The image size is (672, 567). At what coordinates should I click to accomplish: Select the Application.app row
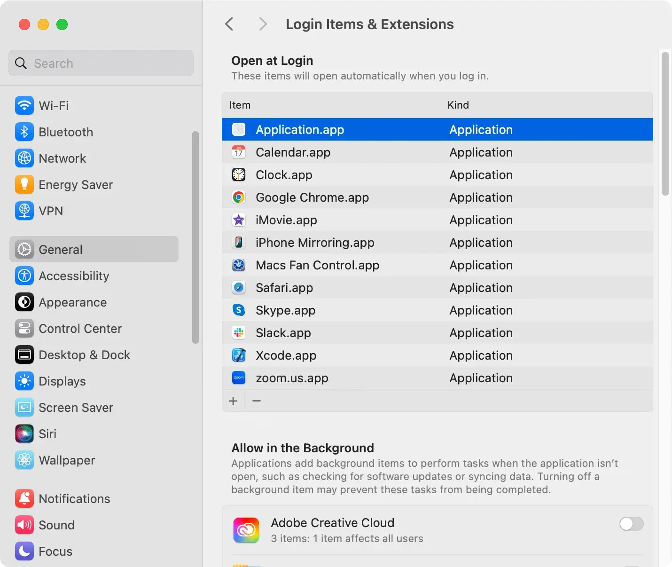[438, 129]
